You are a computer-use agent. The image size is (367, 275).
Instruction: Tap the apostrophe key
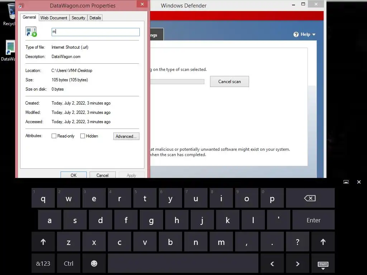coord(278,220)
